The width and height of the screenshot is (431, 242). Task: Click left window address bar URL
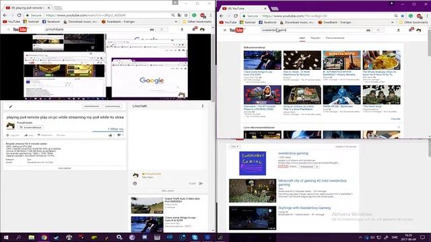[x=107, y=15]
